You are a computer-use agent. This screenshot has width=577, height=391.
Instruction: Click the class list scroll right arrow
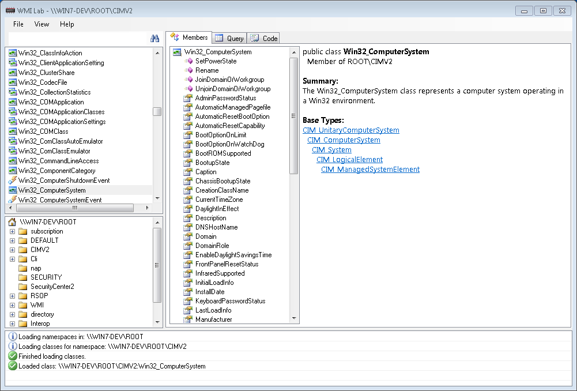(x=147, y=208)
